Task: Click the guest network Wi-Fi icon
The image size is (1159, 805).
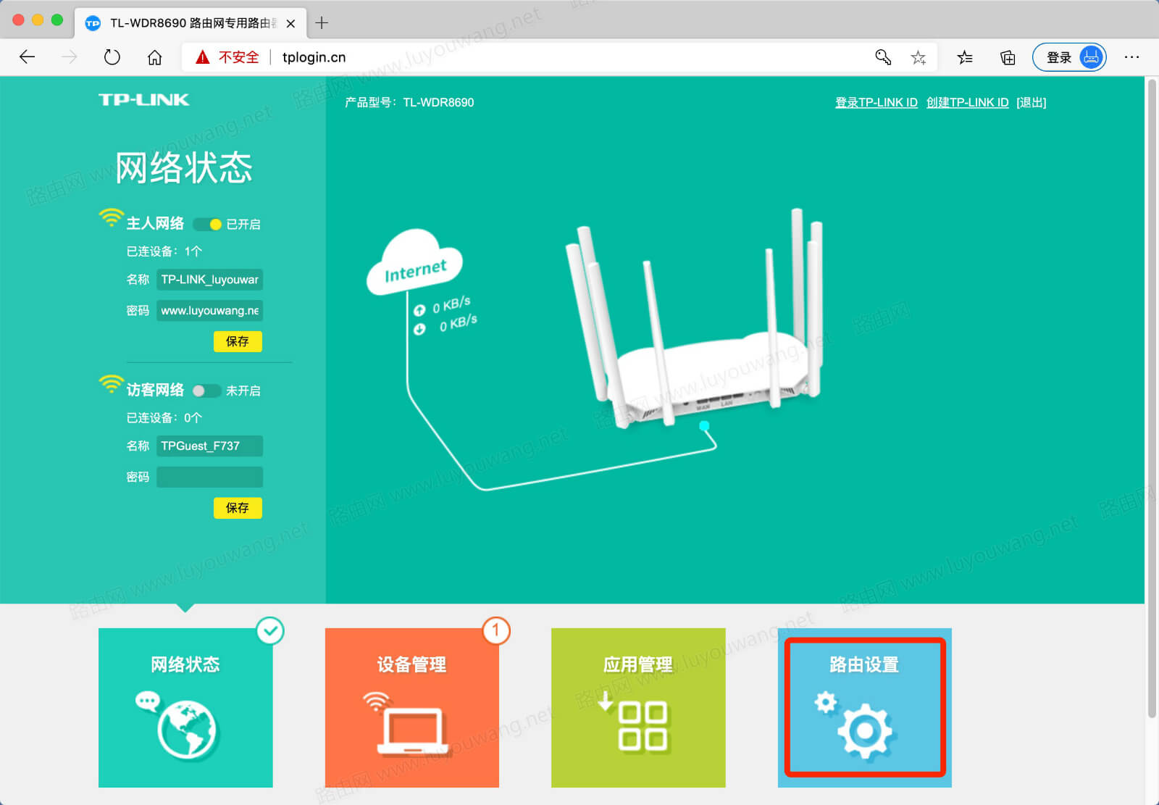Action: pos(111,385)
